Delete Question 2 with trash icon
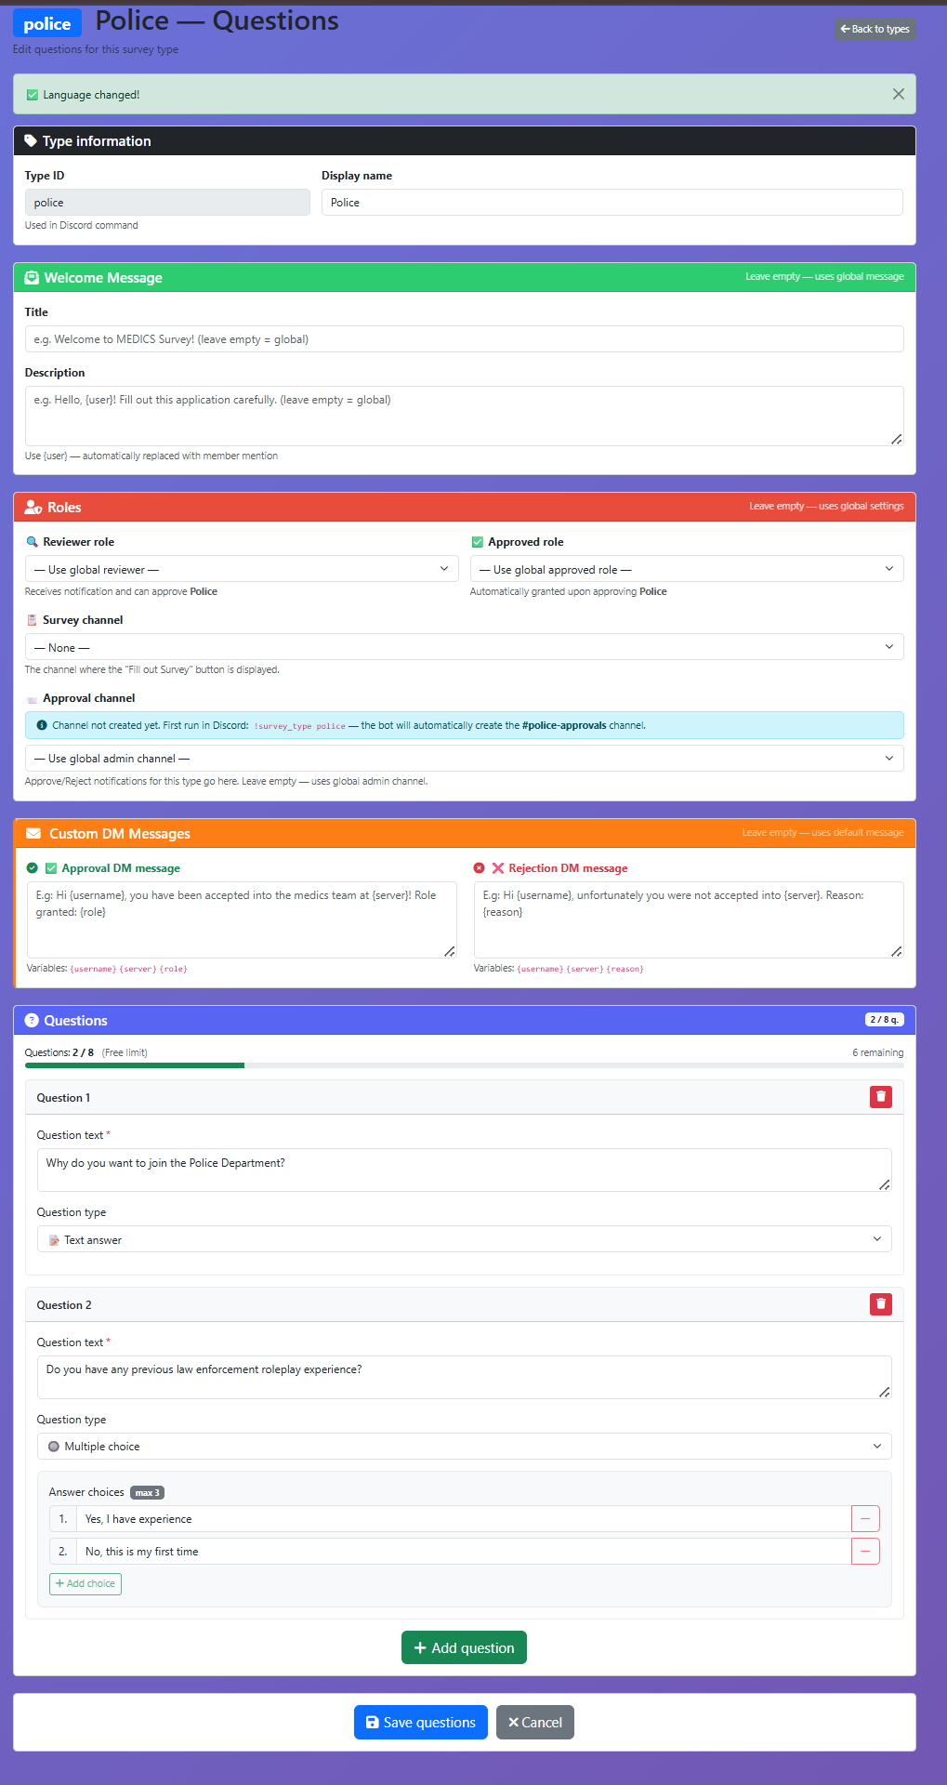Viewport: 947px width, 1785px height. pos(880,1304)
